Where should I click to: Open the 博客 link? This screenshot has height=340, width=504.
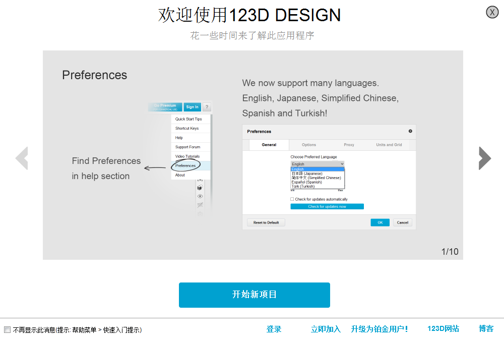point(486,329)
